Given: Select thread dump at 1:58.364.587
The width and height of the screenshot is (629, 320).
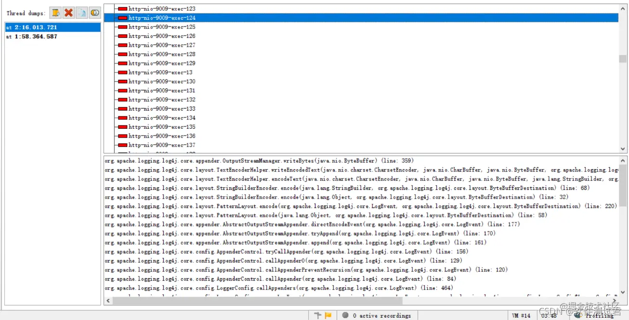Looking at the screenshot, I should 52,37.
